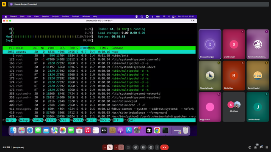Leave the call with the red hang-up button

[x=164, y=147]
